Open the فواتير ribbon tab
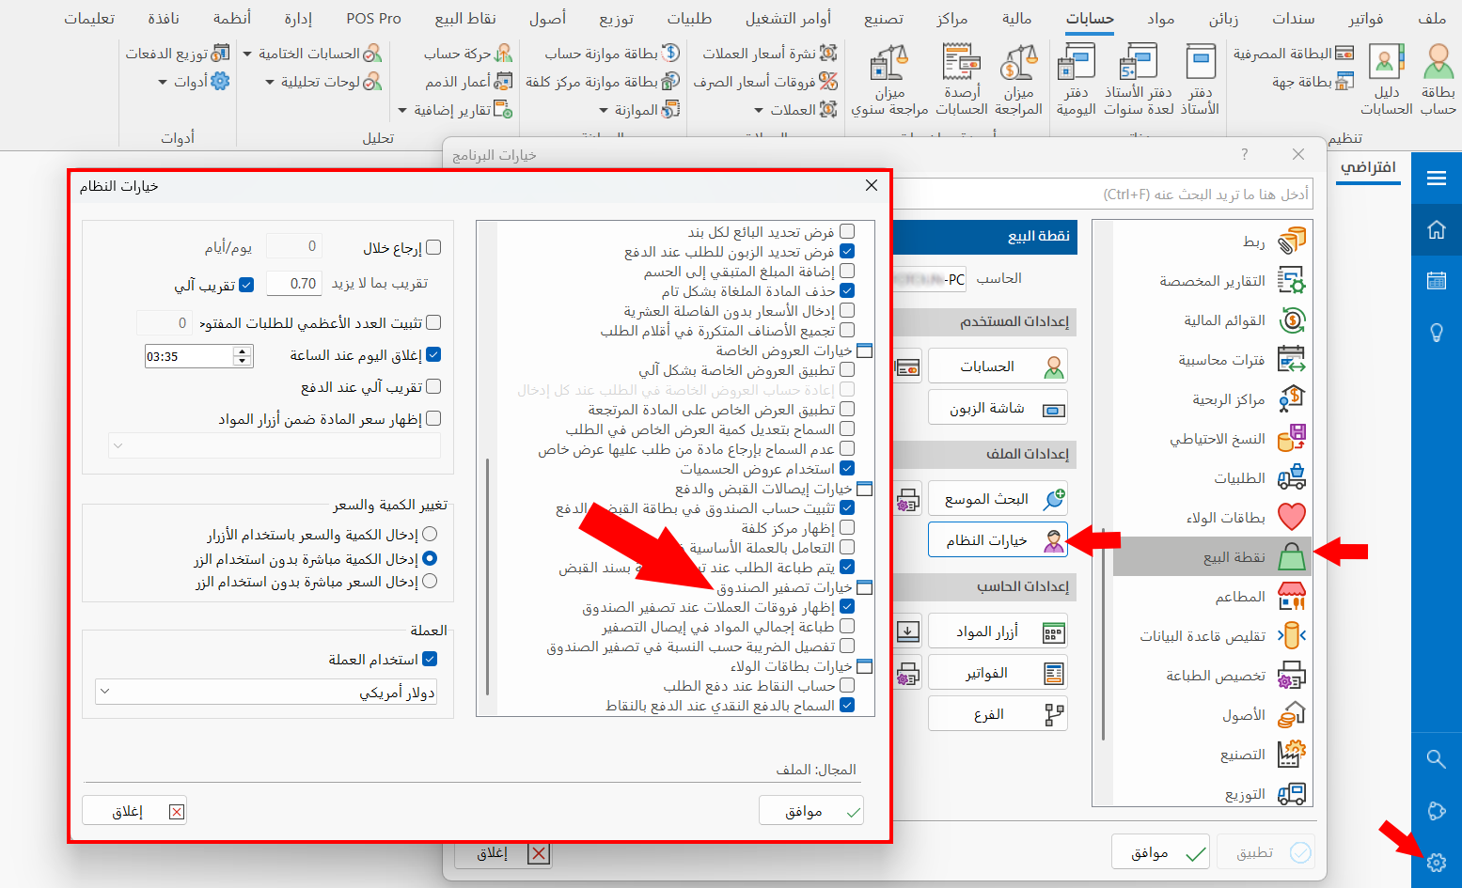Viewport: 1462px width, 888px height. (1365, 18)
